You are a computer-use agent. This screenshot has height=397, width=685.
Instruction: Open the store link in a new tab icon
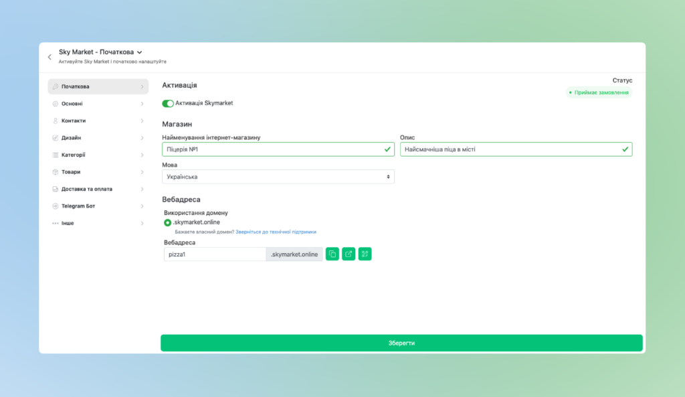(x=349, y=254)
